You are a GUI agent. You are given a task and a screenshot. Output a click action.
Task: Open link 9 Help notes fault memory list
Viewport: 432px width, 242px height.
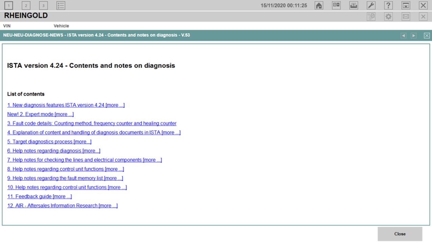[65, 178]
